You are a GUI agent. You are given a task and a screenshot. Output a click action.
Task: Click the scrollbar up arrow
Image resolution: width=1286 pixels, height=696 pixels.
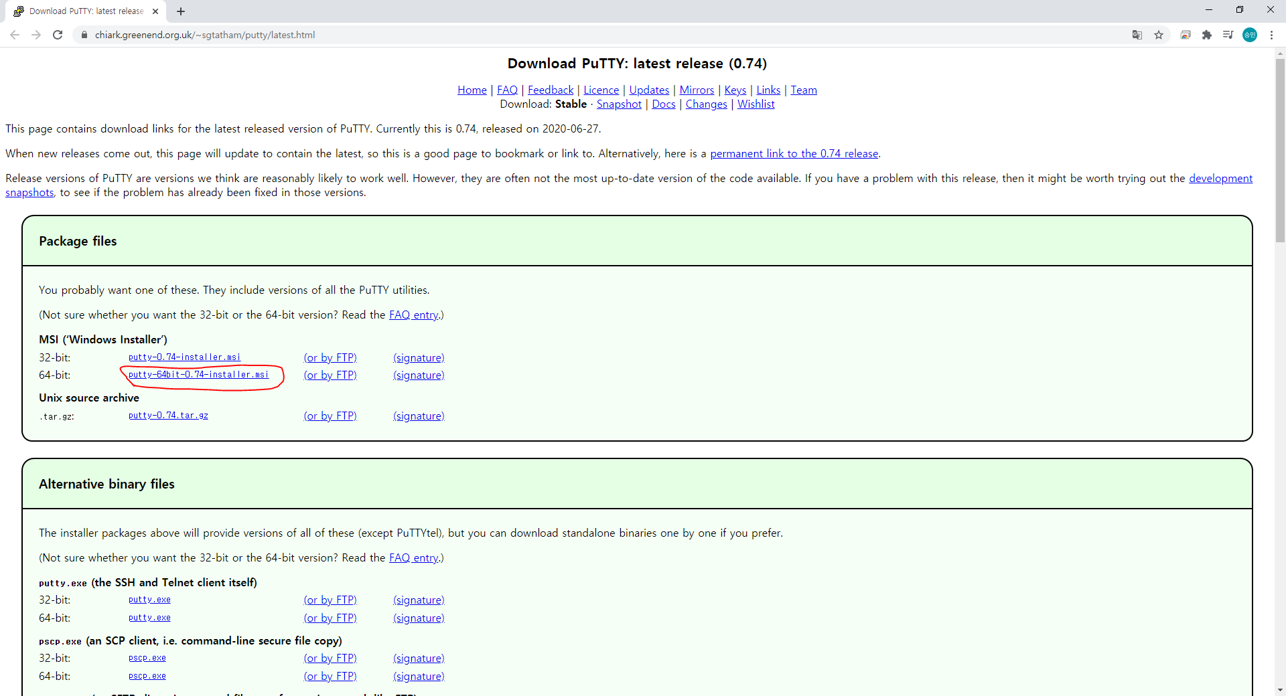pos(1280,53)
